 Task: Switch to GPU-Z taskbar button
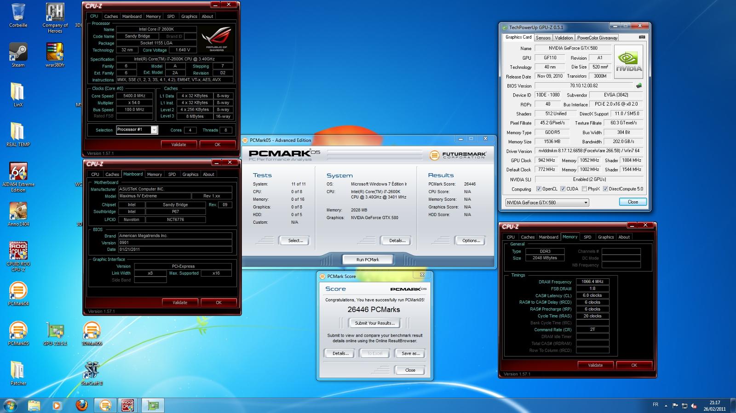click(x=153, y=405)
